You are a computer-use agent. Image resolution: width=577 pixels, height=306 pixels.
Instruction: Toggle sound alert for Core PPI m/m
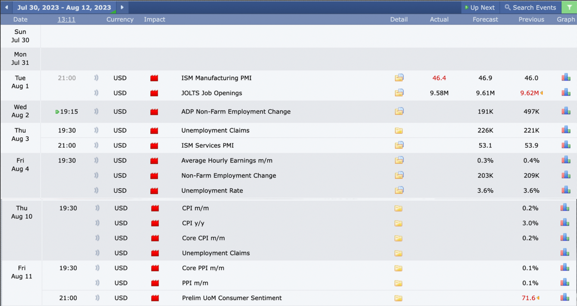tap(97, 268)
